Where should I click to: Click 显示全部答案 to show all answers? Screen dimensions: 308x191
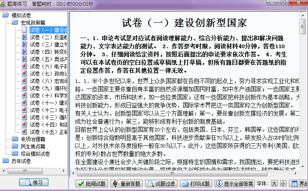tap(234, 184)
